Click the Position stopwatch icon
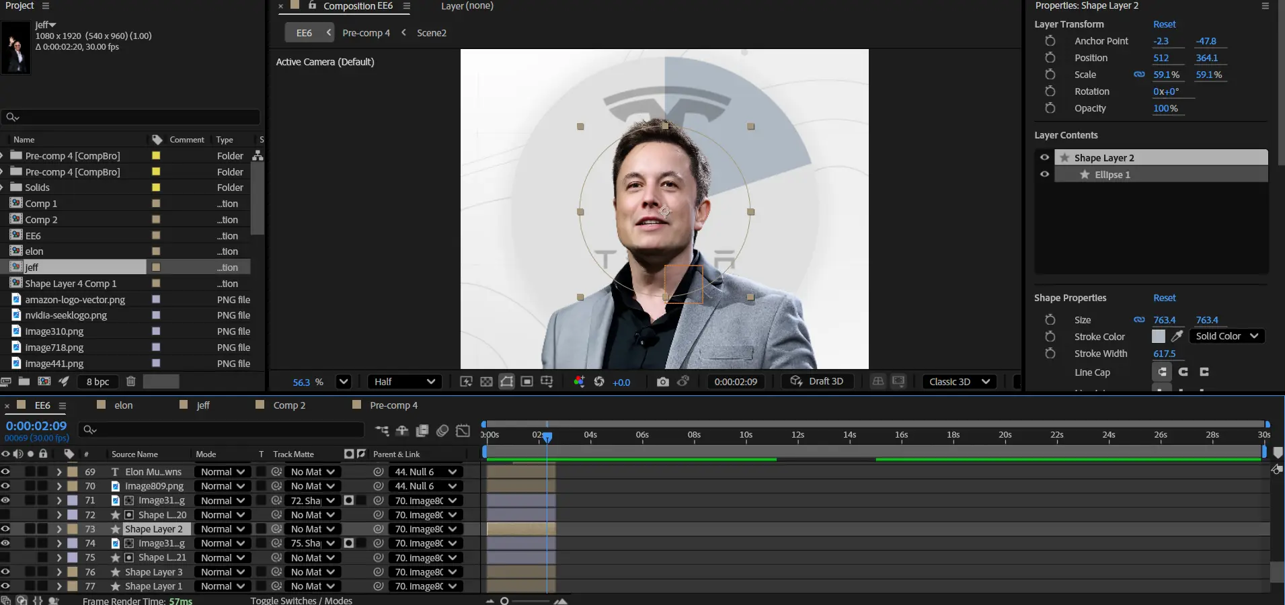 point(1050,58)
